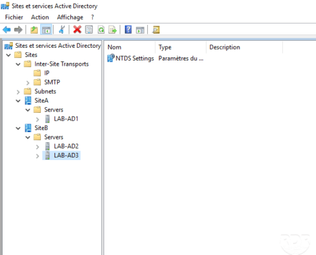Select the IP folder under Inter-Site Transports
Viewport: 316px width, 255px height.
point(47,73)
